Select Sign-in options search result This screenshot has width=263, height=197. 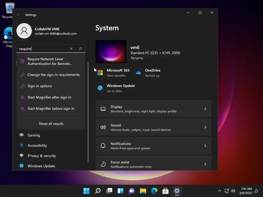click(51, 86)
